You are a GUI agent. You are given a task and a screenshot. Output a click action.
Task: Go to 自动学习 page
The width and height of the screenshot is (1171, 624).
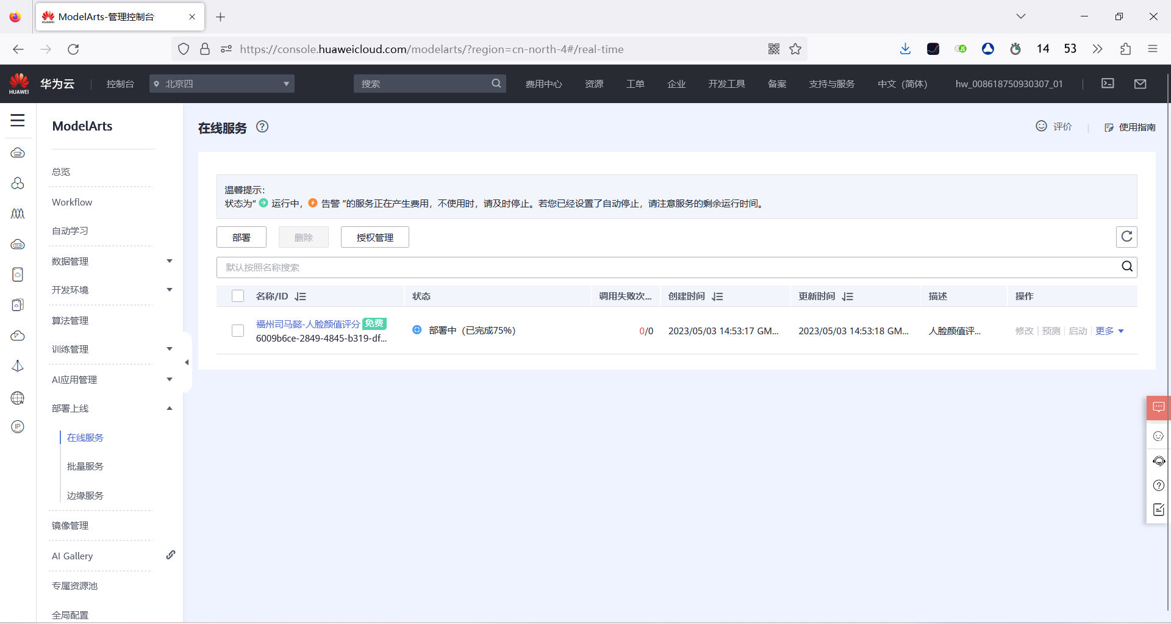coord(70,231)
